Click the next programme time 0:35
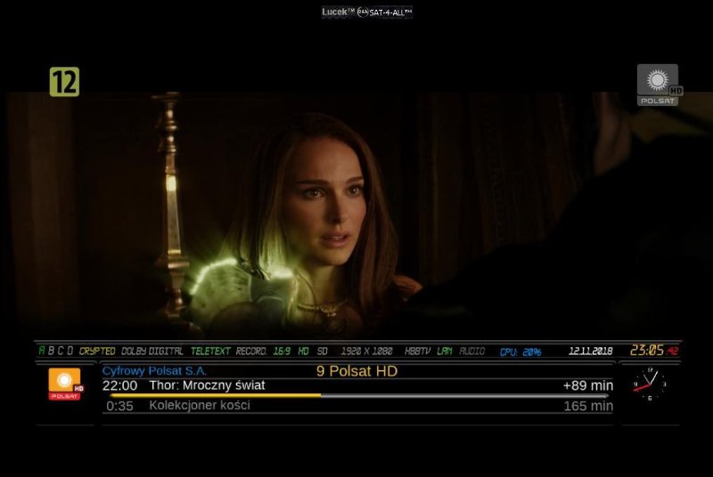This screenshot has width=713, height=477. (x=119, y=406)
